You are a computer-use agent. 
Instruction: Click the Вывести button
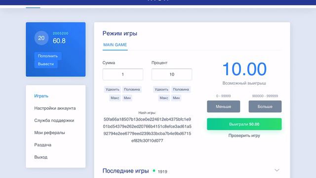point(46,64)
